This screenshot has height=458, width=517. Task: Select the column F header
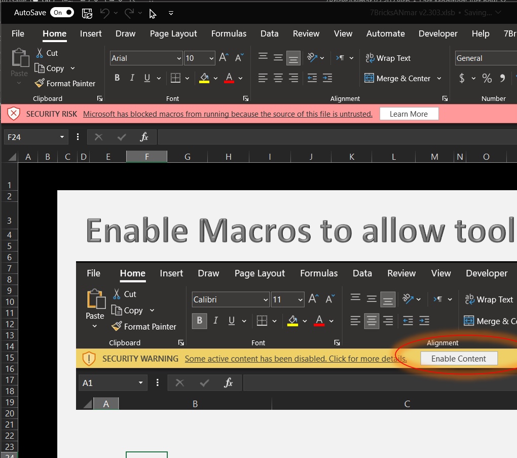pyautogui.click(x=146, y=157)
